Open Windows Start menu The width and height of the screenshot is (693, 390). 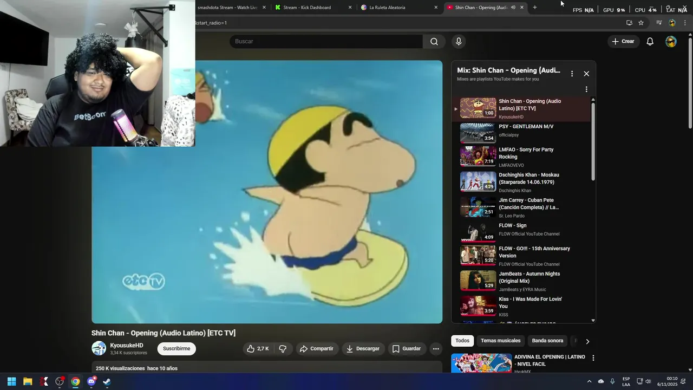click(11, 381)
